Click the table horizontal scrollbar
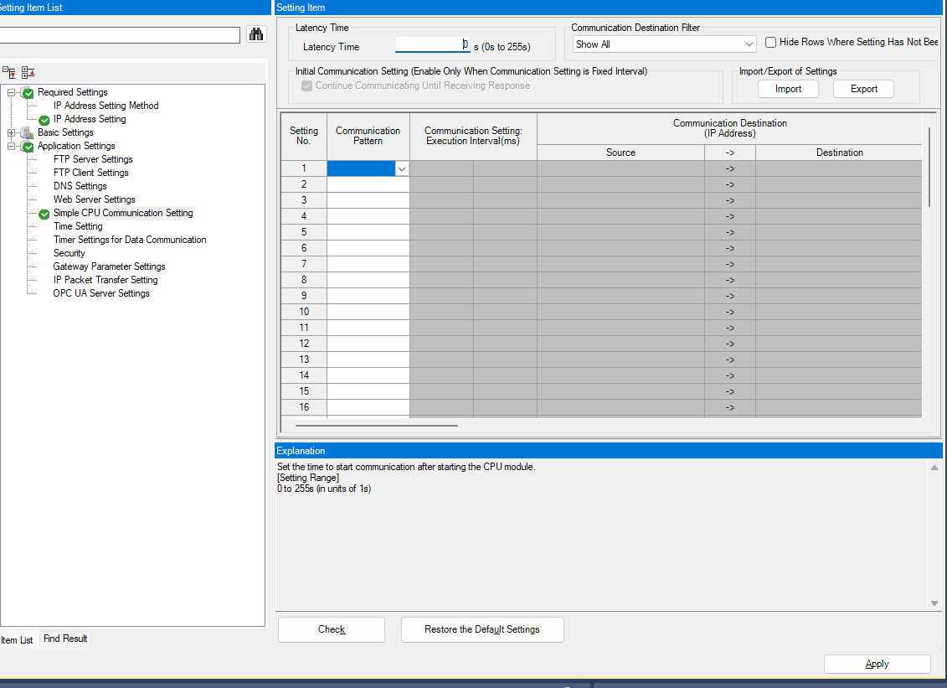This screenshot has width=947, height=688. [x=376, y=425]
